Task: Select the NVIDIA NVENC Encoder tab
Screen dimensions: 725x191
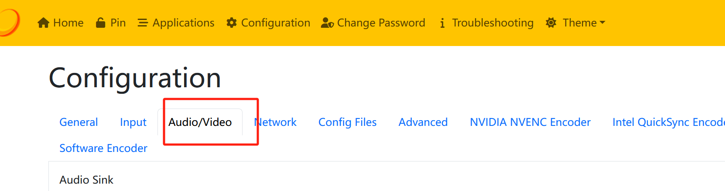Action: click(x=530, y=122)
